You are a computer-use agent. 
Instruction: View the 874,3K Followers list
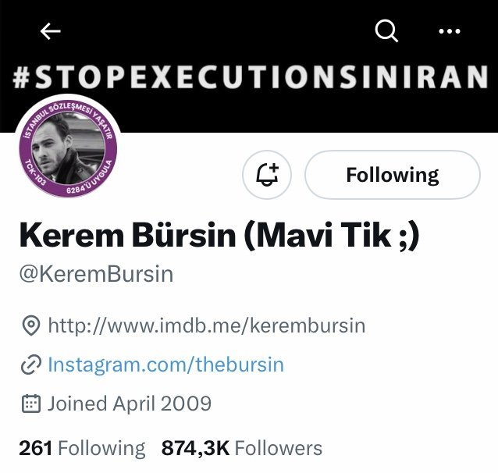click(242, 448)
